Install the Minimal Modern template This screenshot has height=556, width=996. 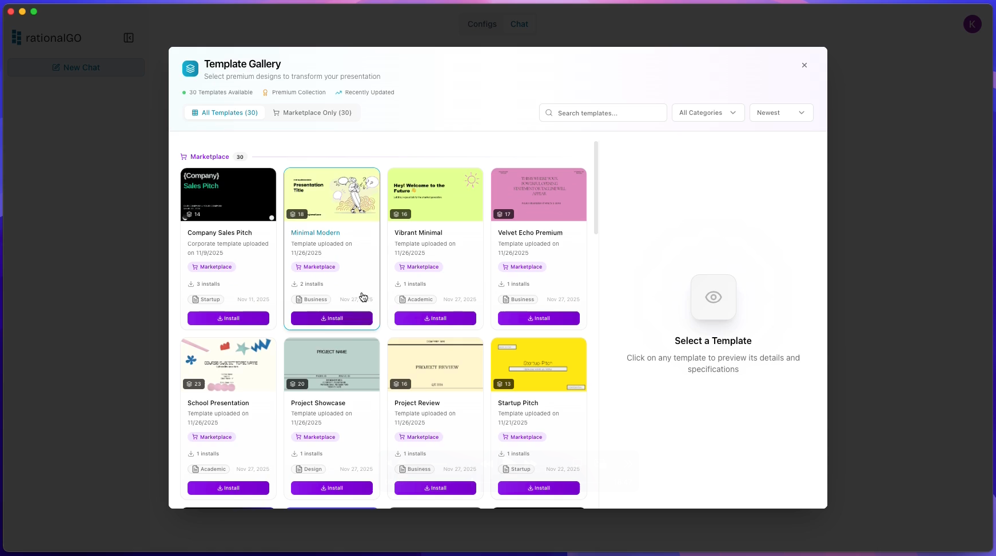332,318
